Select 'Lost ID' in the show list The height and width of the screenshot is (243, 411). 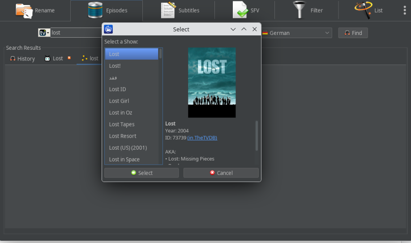[132, 89]
